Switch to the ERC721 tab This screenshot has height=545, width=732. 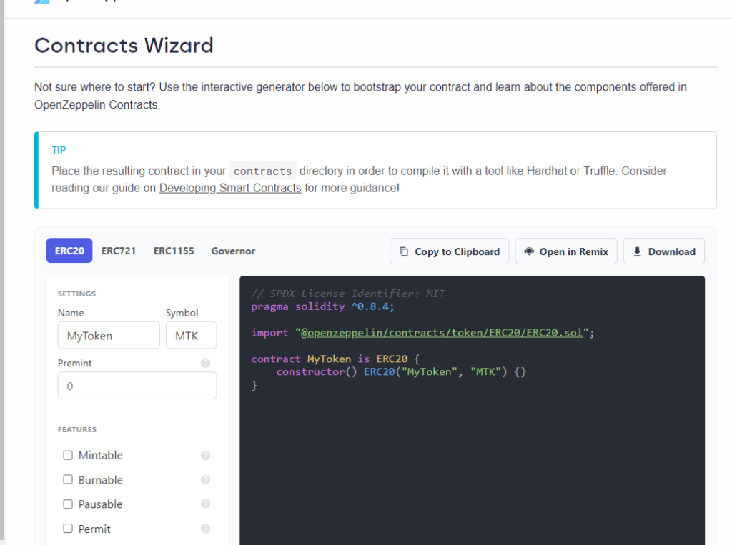(x=119, y=251)
